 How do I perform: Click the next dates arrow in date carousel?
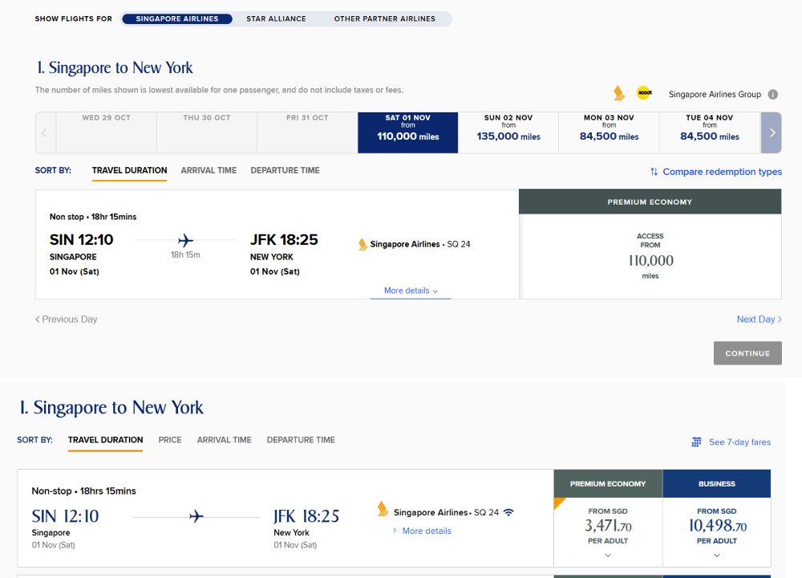(x=772, y=132)
